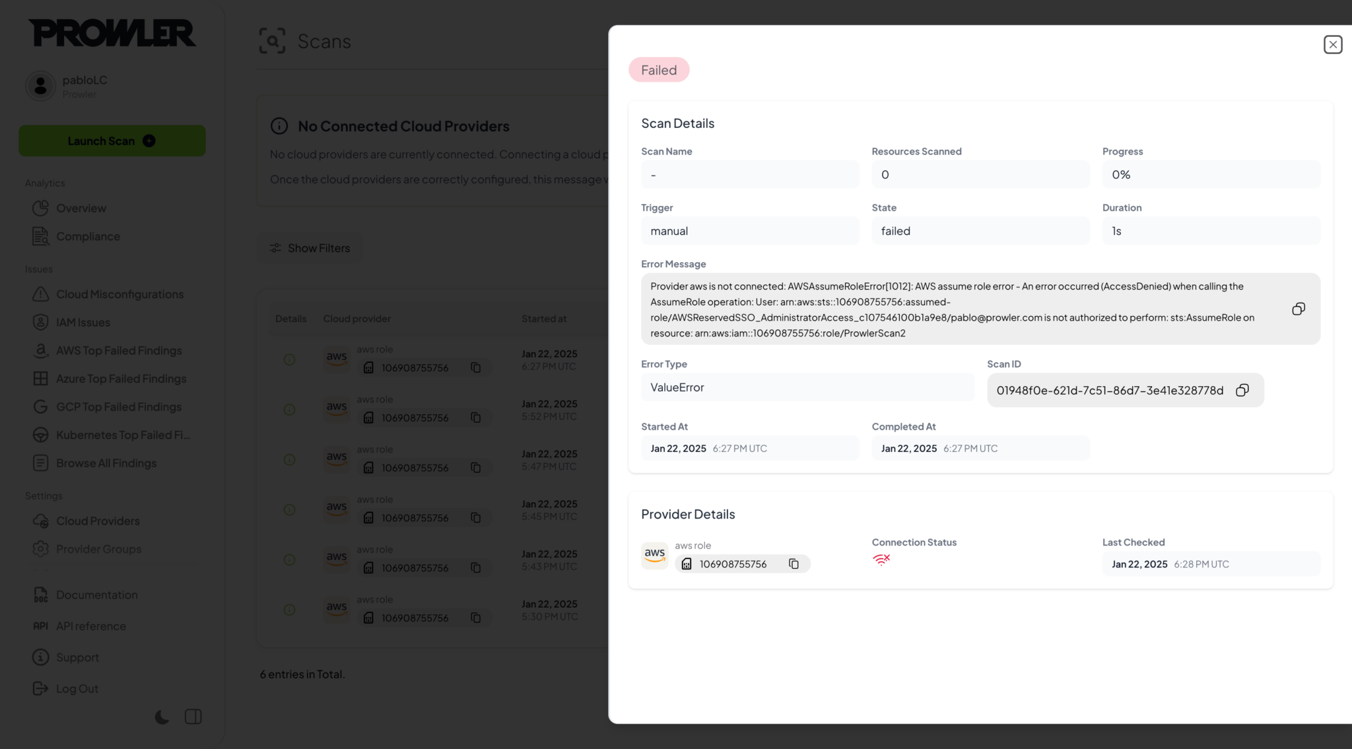
Task: Open the API reference link
Action: tap(90, 626)
